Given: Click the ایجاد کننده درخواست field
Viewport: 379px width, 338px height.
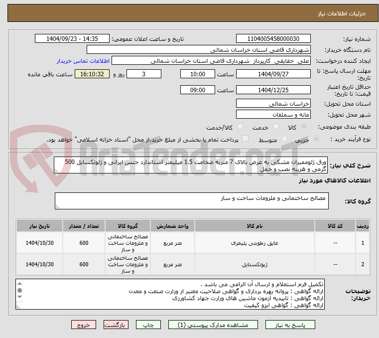Looking at the screenshot, I should point(211,61).
